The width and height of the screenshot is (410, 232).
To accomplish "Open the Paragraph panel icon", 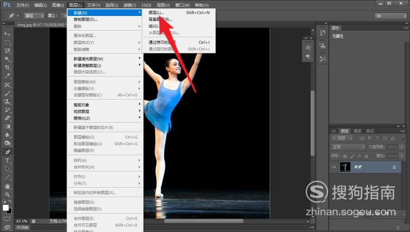I will [308, 57].
